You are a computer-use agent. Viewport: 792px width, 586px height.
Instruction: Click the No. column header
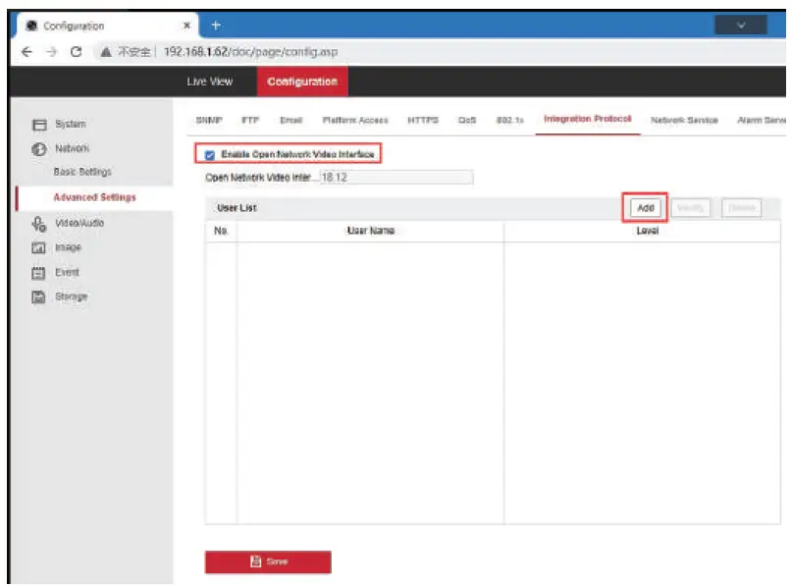coord(221,231)
